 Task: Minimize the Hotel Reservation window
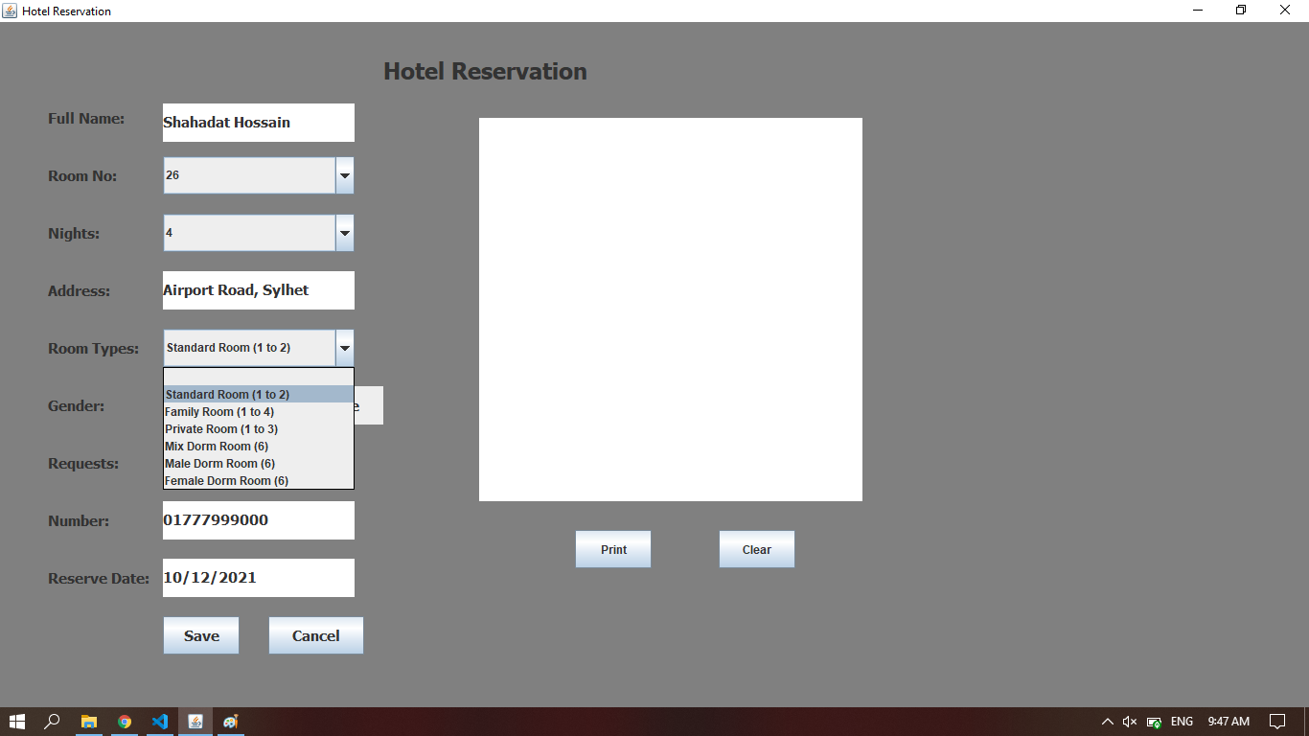(x=1198, y=11)
